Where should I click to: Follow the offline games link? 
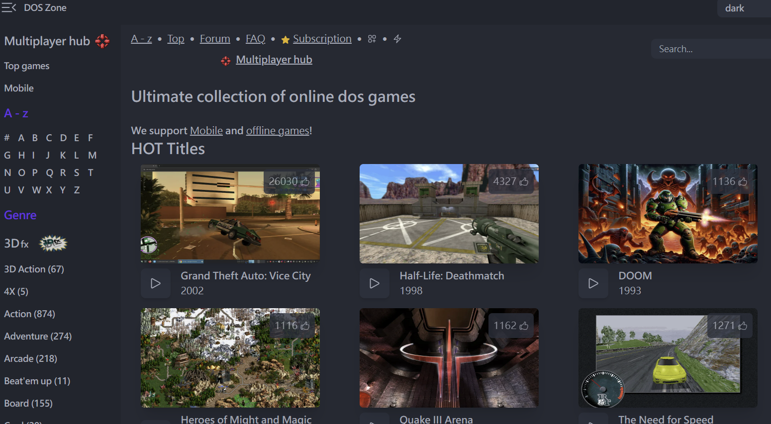(x=278, y=131)
